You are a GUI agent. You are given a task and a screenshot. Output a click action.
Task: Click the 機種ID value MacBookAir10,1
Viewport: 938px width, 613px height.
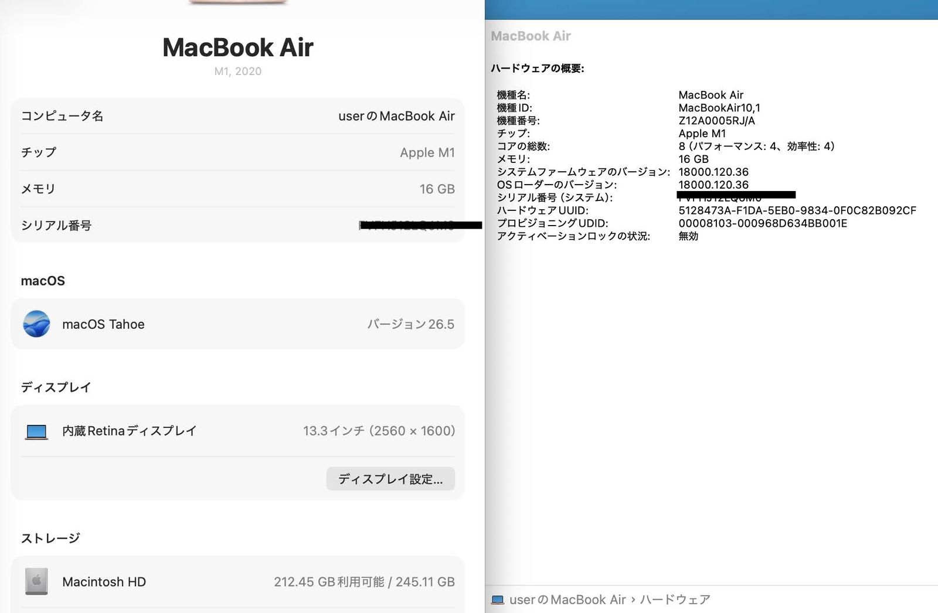(x=719, y=108)
